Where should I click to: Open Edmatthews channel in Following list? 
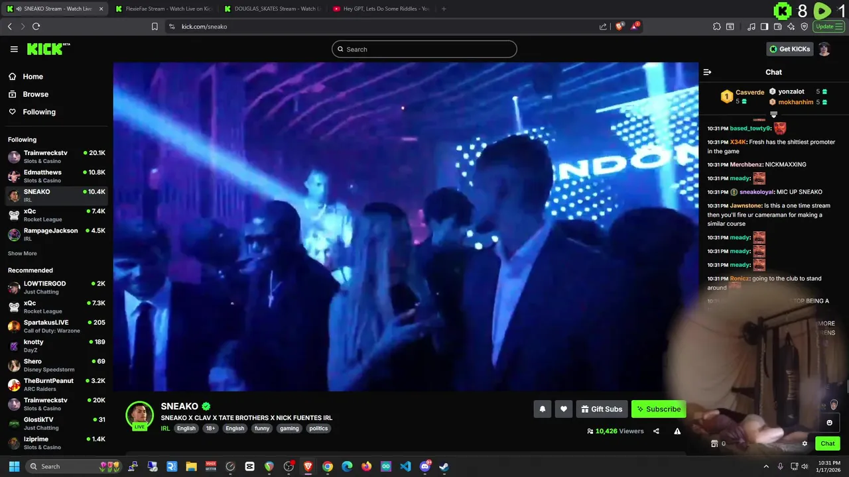tap(56, 176)
